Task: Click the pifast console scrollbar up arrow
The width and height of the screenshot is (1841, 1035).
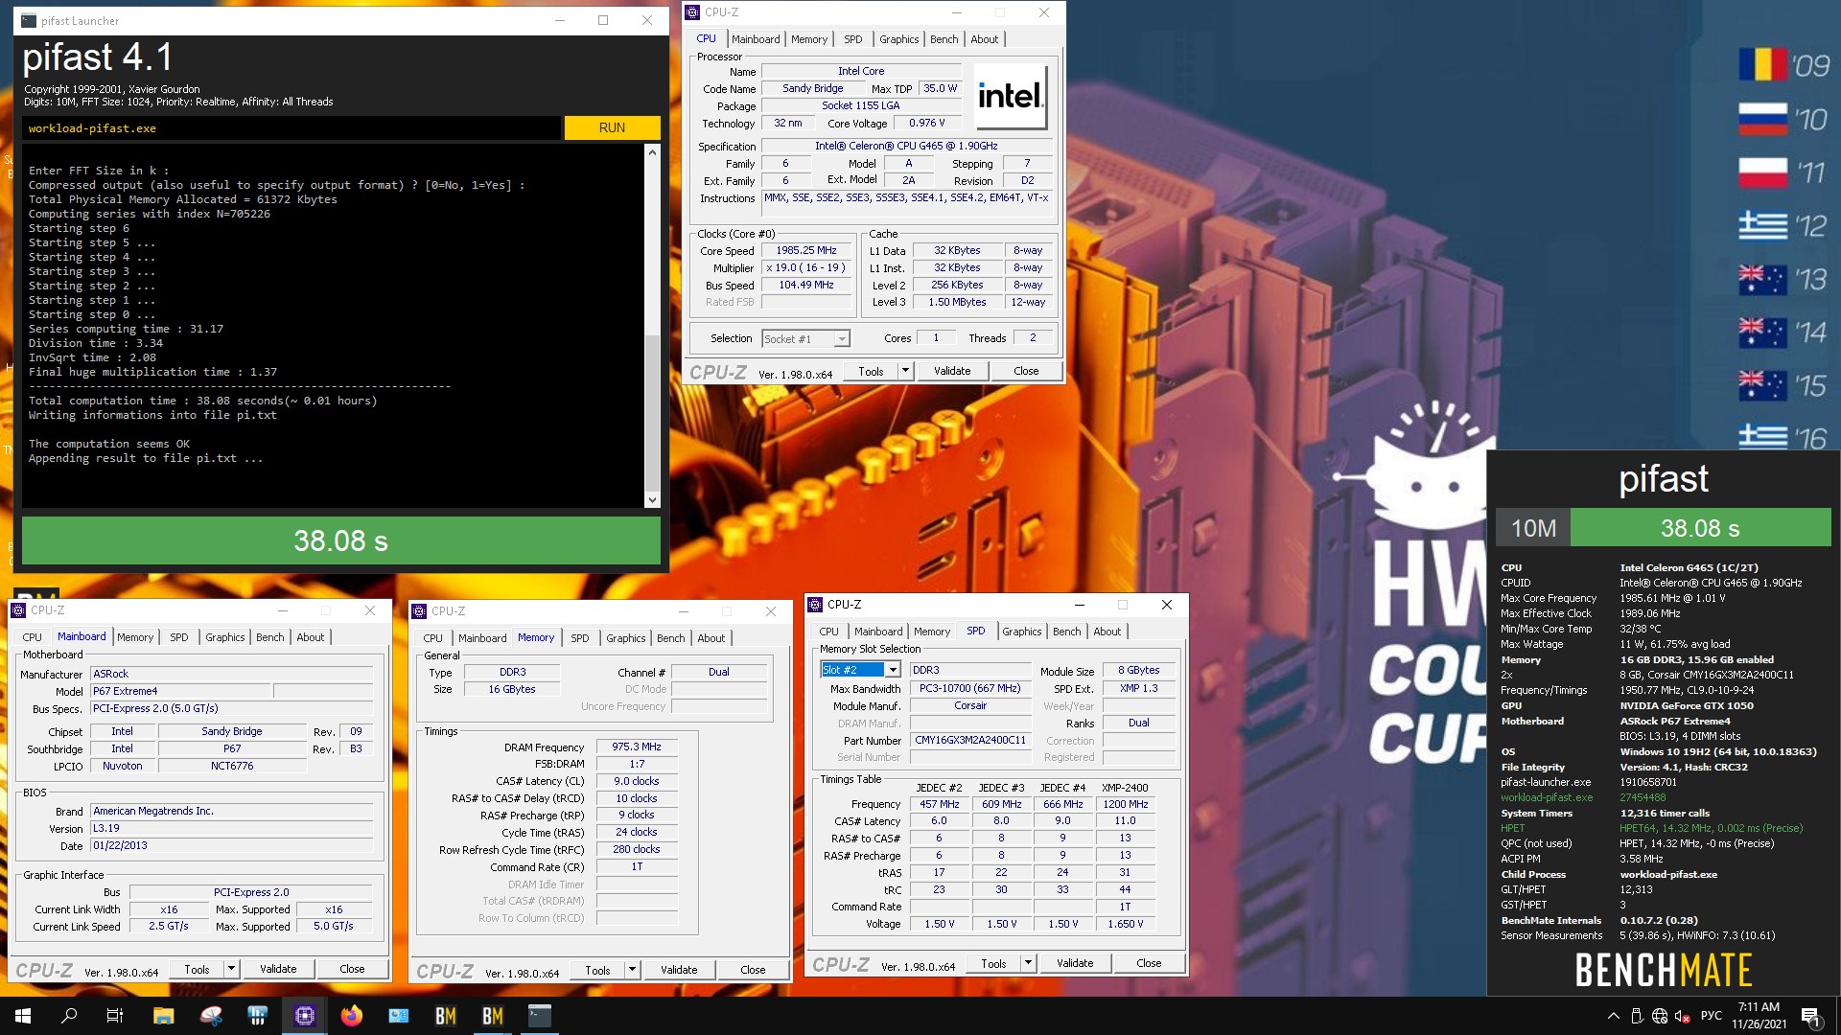Action: click(653, 152)
